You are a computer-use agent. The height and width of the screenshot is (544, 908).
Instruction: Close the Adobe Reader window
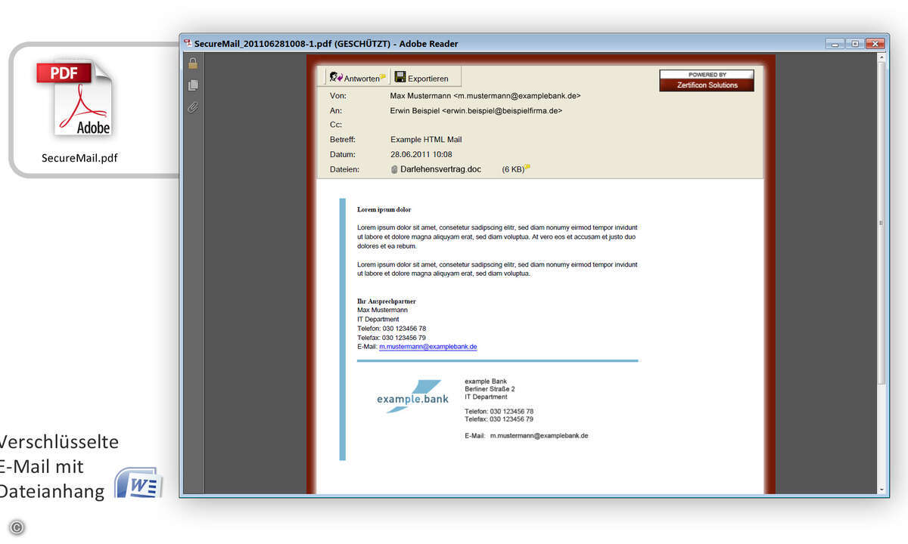click(x=875, y=44)
